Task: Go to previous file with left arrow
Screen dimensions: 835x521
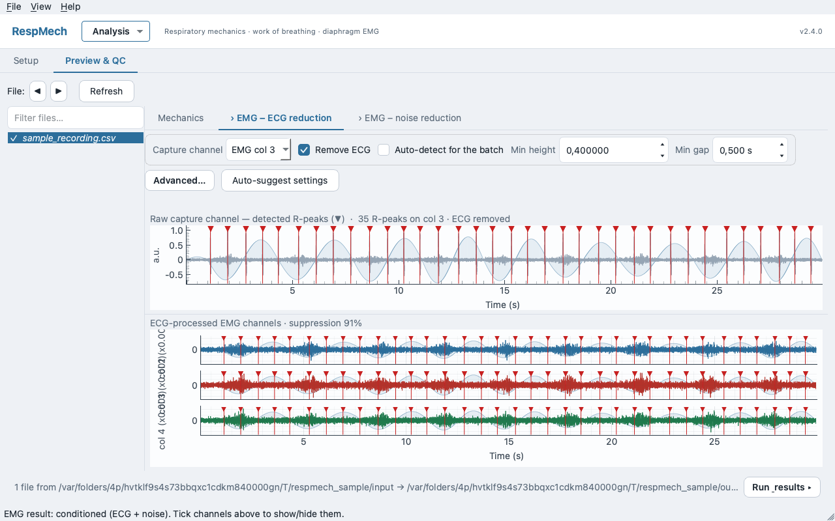Action: click(x=38, y=91)
